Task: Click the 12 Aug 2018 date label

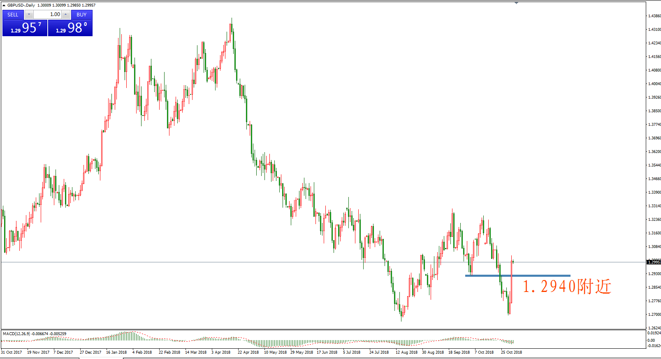Action: click(406, 352)
